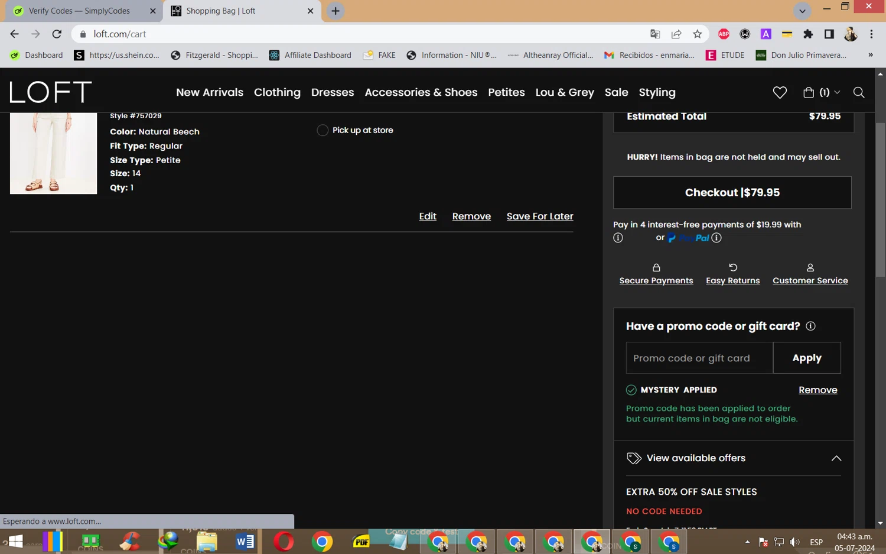Screen dimensions: 886x554
Task: Focus the promo code or gift card field
Action: [x=699, y=358]
